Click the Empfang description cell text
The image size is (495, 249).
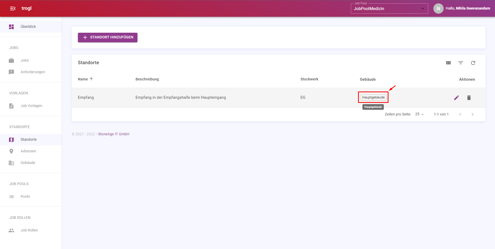tap(181, 97)
